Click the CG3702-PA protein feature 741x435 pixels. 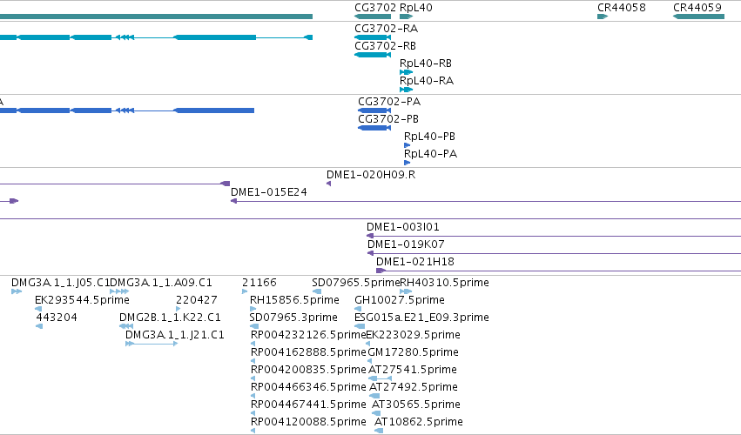coord(374,110)
